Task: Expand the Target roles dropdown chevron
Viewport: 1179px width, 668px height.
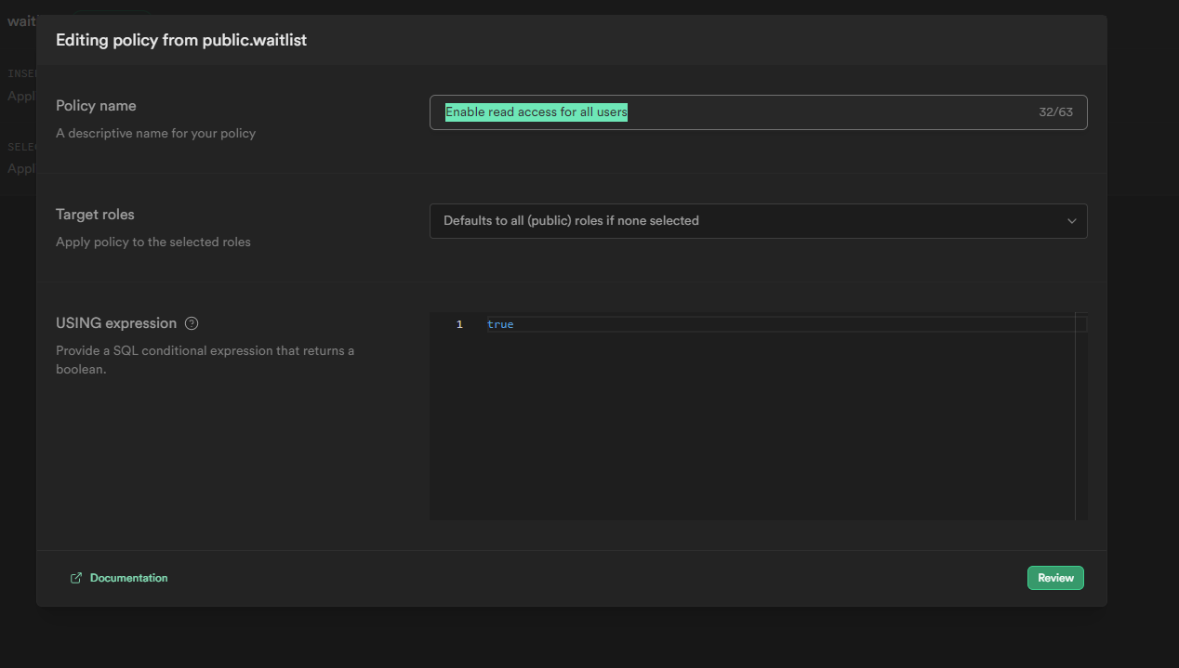Action: click(x=1071, y=221)
